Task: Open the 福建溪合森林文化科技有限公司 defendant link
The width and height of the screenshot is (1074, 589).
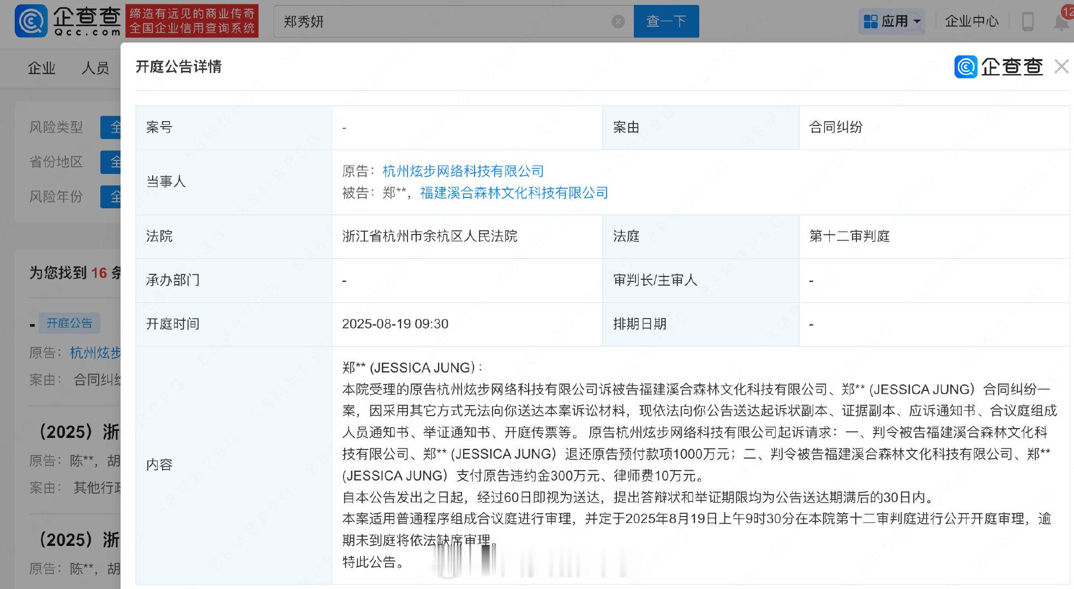Action: 513,193
